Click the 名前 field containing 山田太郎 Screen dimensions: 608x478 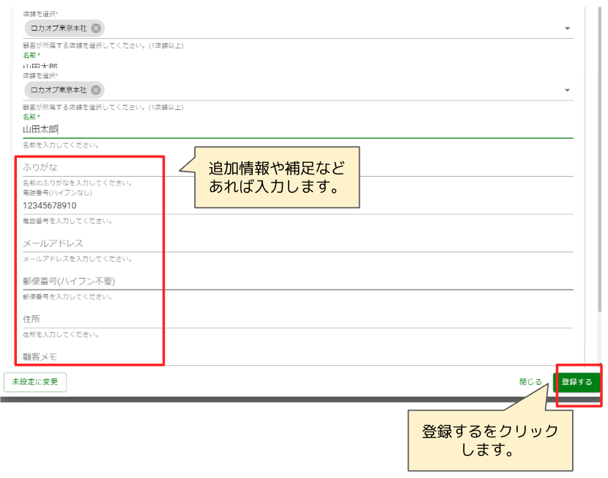click(x=298, y=129)
